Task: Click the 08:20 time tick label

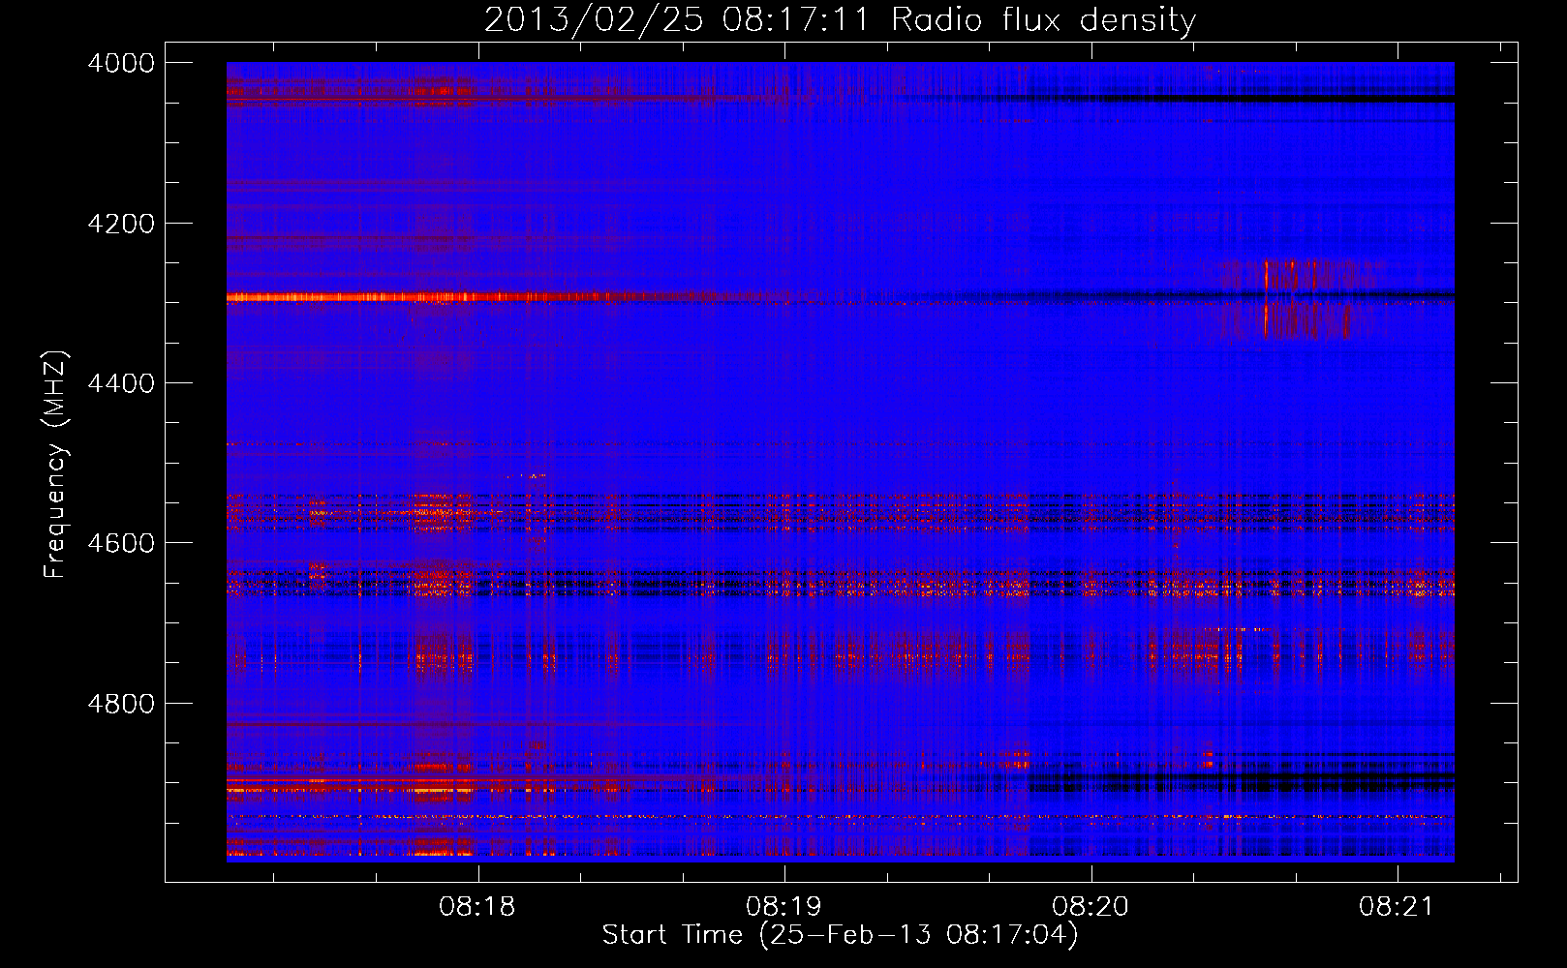Action: coord(1091,907)
